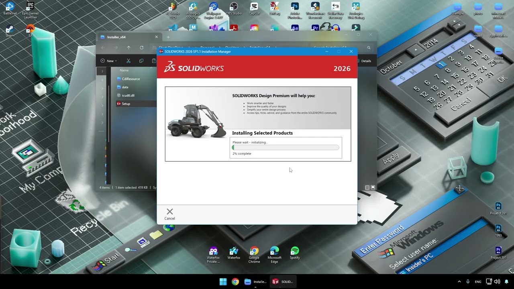Open CapCut desktop shortcut
The height and width of the screenshot is (289, 514).
pyautogui.click(x=254, y=9)
